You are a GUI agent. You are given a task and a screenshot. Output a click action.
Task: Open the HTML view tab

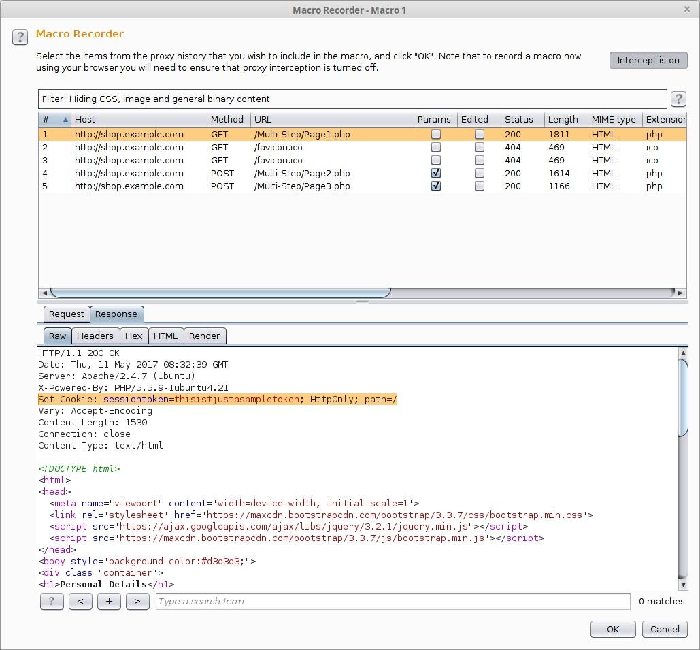(x=165, y=336)
